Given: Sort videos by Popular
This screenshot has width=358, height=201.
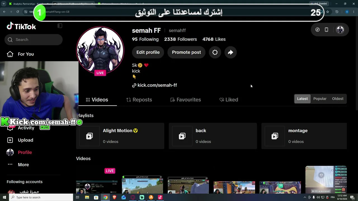Looking at the screenshot, I should coord(320,99).
